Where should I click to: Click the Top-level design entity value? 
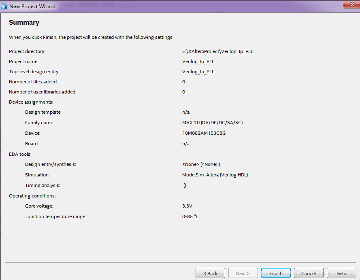click(198, 72)
